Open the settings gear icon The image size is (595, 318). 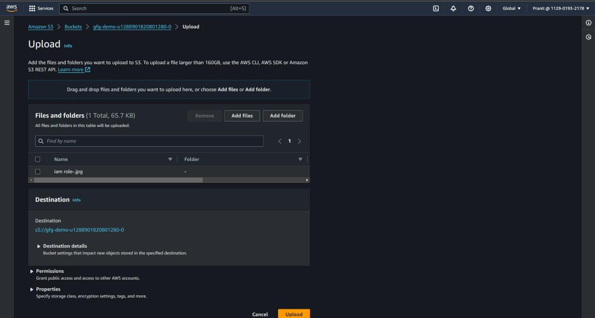(x=488, y=8)
